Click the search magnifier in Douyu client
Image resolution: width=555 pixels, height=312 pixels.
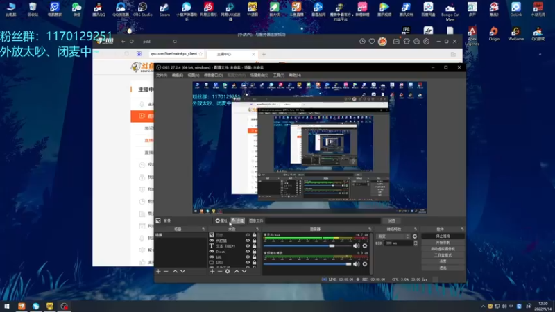coord(175,42)
